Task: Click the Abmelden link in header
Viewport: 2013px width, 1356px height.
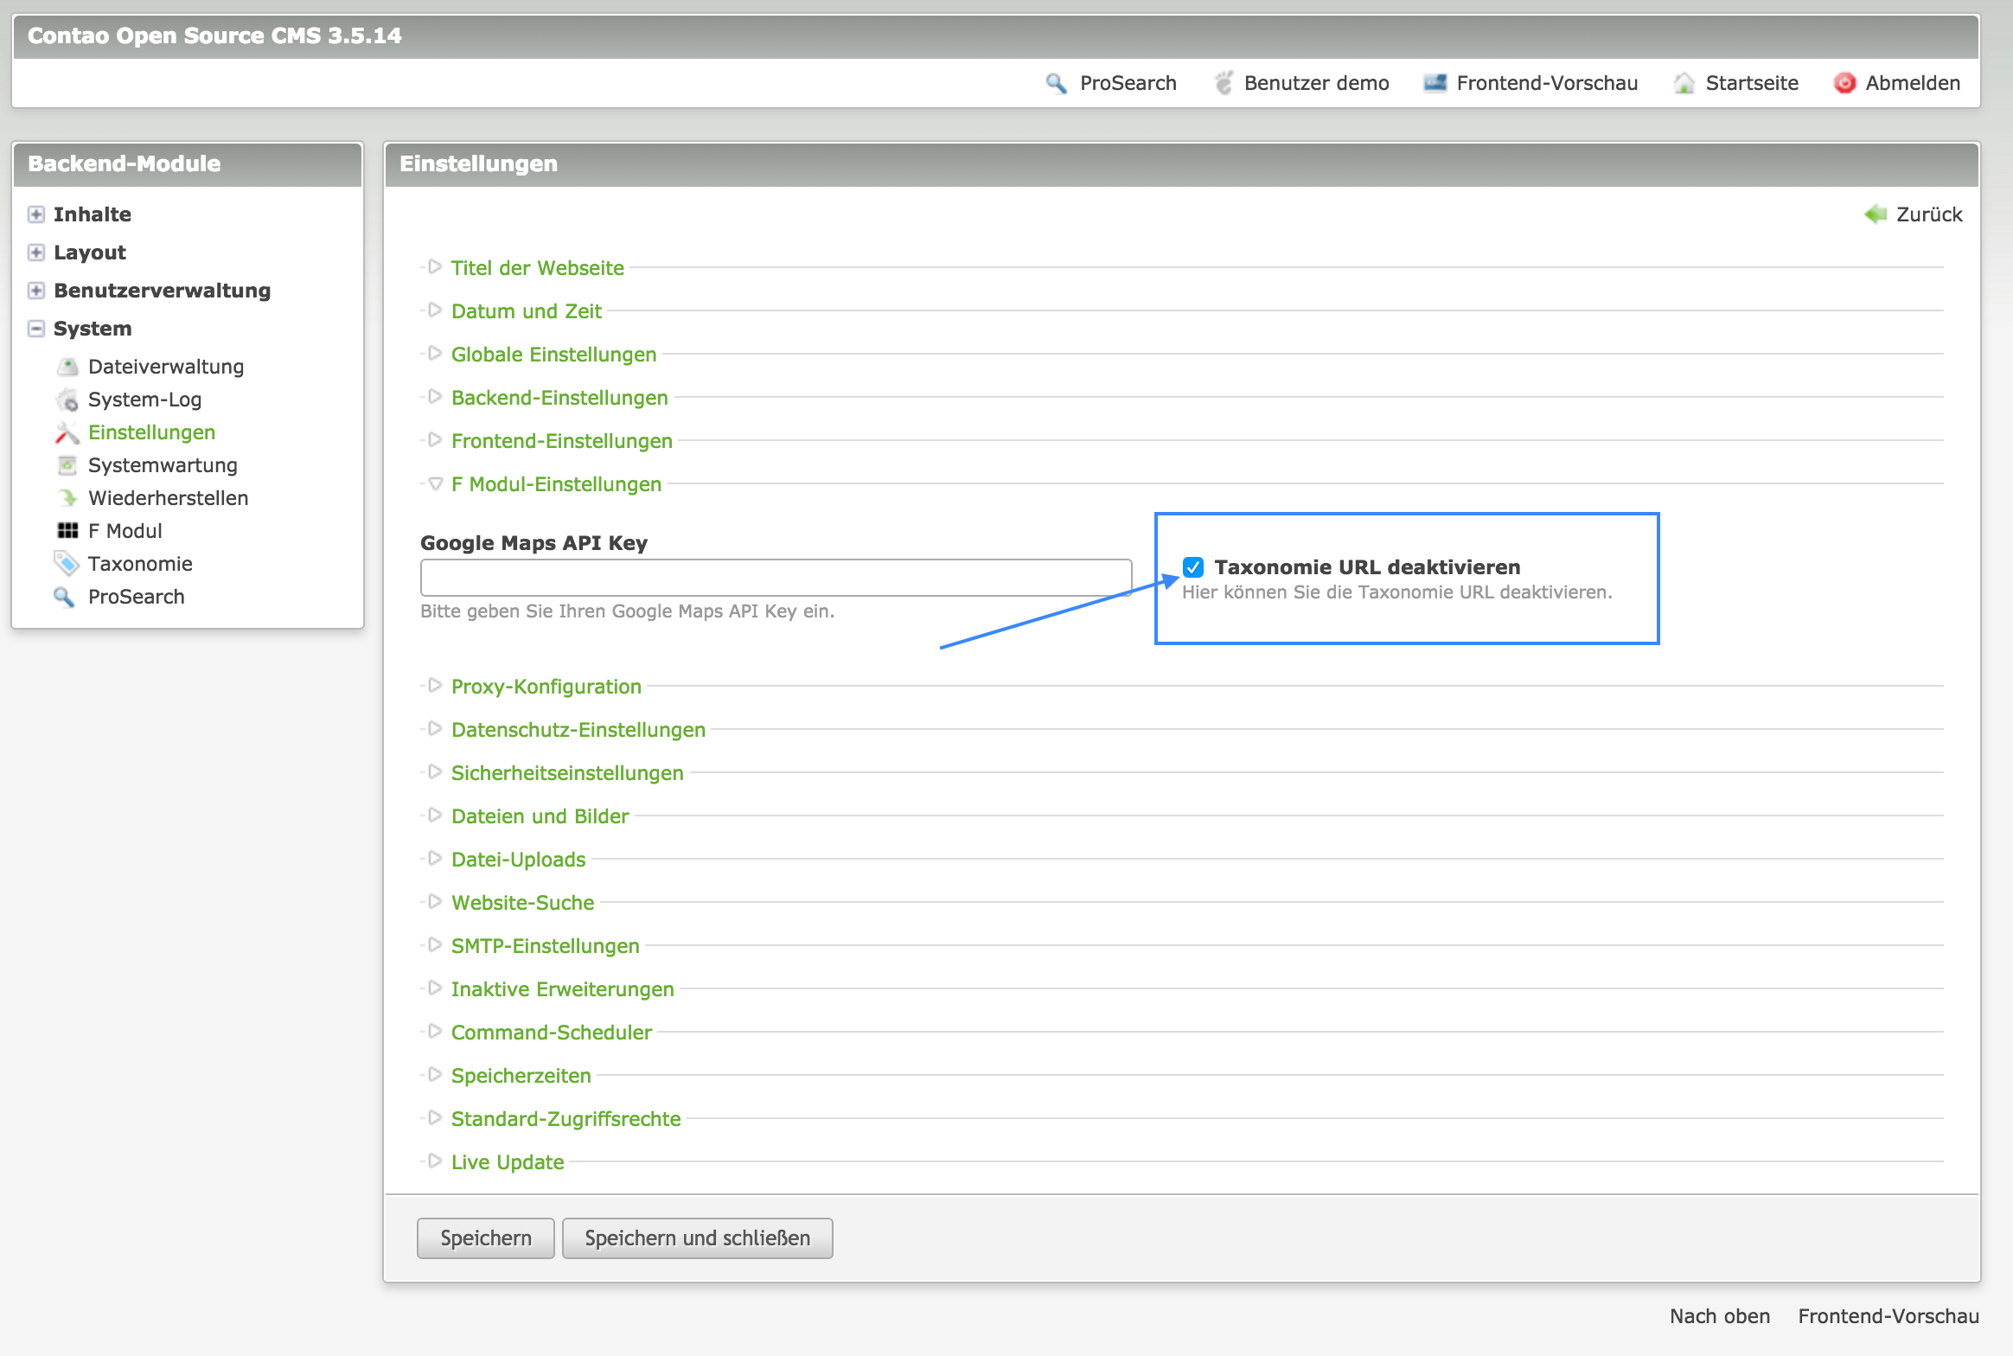Action: coord(1913,83)
